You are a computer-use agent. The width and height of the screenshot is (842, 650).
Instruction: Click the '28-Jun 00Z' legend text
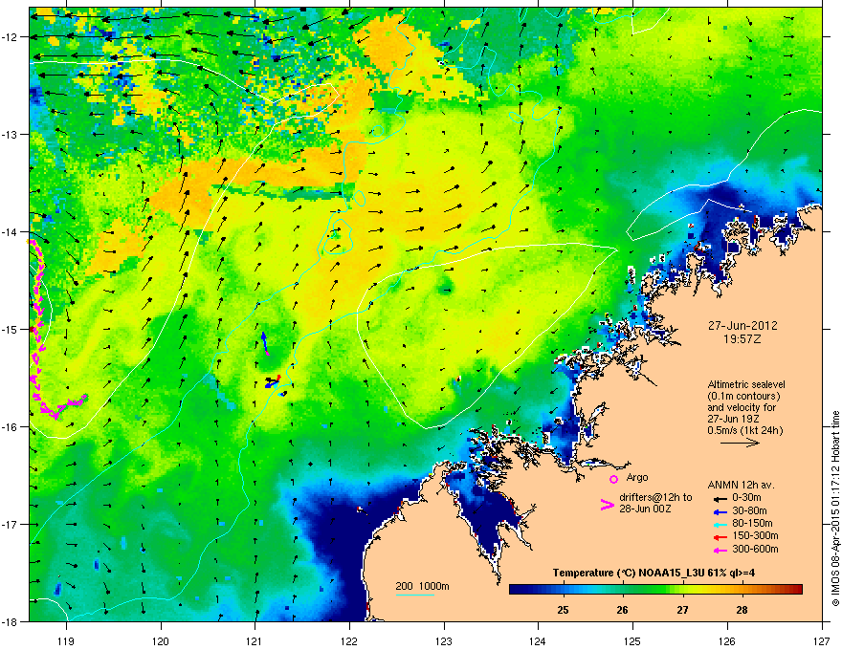647,509
